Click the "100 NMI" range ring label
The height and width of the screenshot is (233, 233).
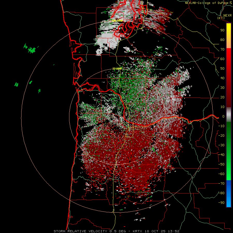(x=117, y=21)
